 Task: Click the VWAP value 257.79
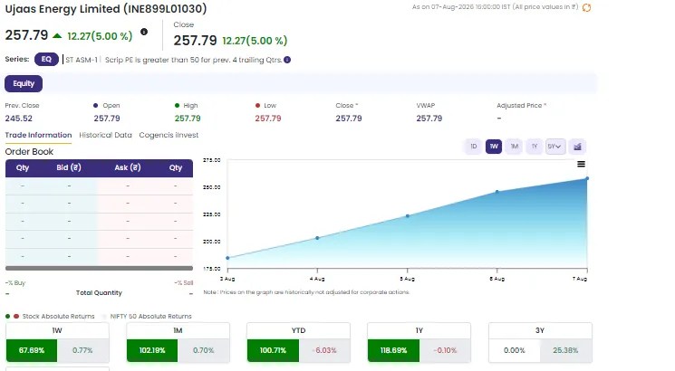pyautogui.click(x=429, y=119)
